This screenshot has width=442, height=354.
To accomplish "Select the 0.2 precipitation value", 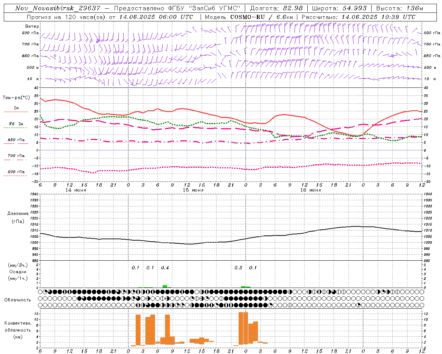I will click(238, 268).
